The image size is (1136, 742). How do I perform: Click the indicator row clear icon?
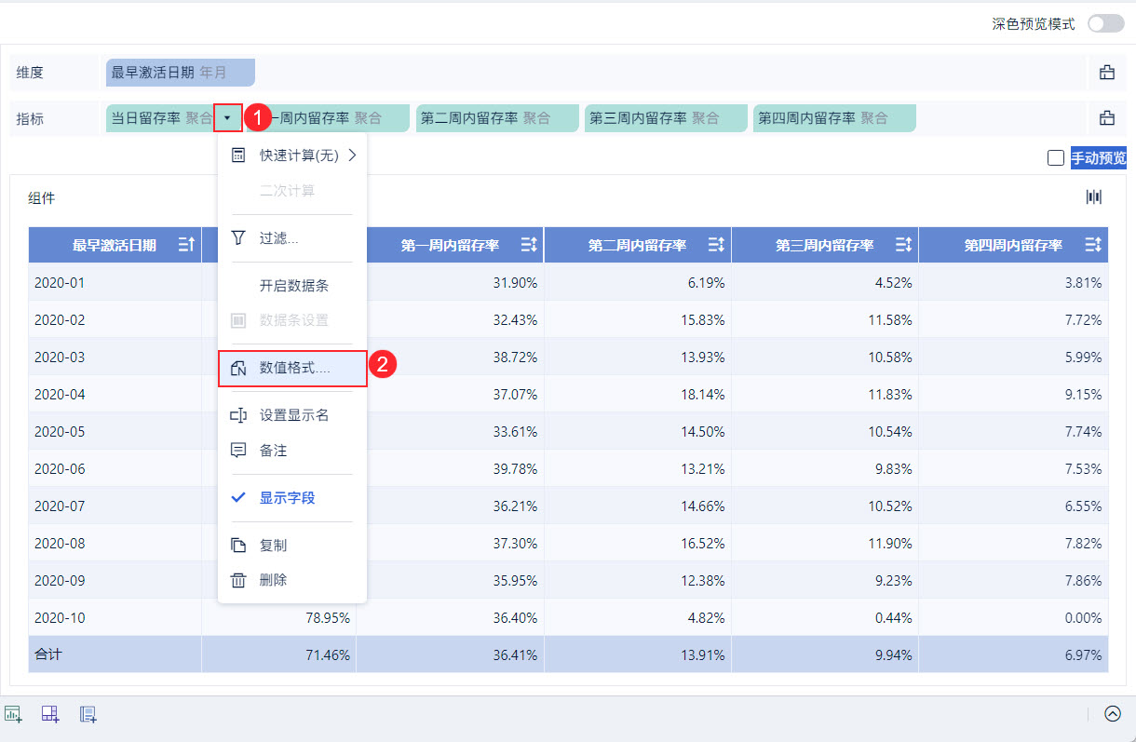coord(1107,118)
